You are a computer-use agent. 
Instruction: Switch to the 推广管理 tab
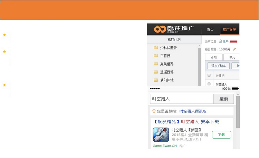(229, 29)
